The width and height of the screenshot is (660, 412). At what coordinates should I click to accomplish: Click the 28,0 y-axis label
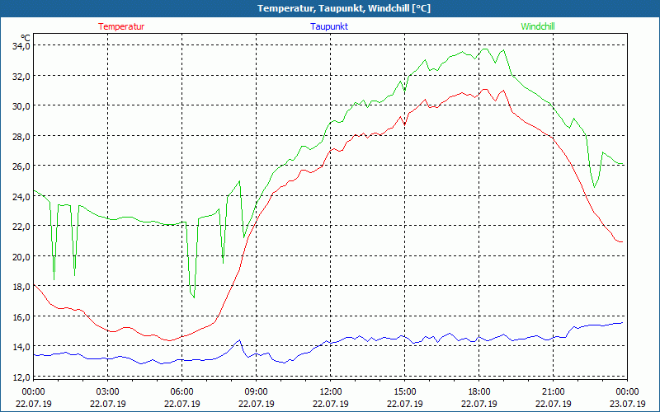21,136
